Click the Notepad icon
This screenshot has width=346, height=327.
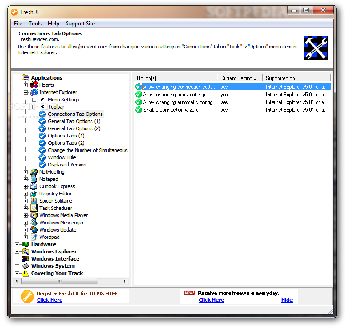point(34,179)
